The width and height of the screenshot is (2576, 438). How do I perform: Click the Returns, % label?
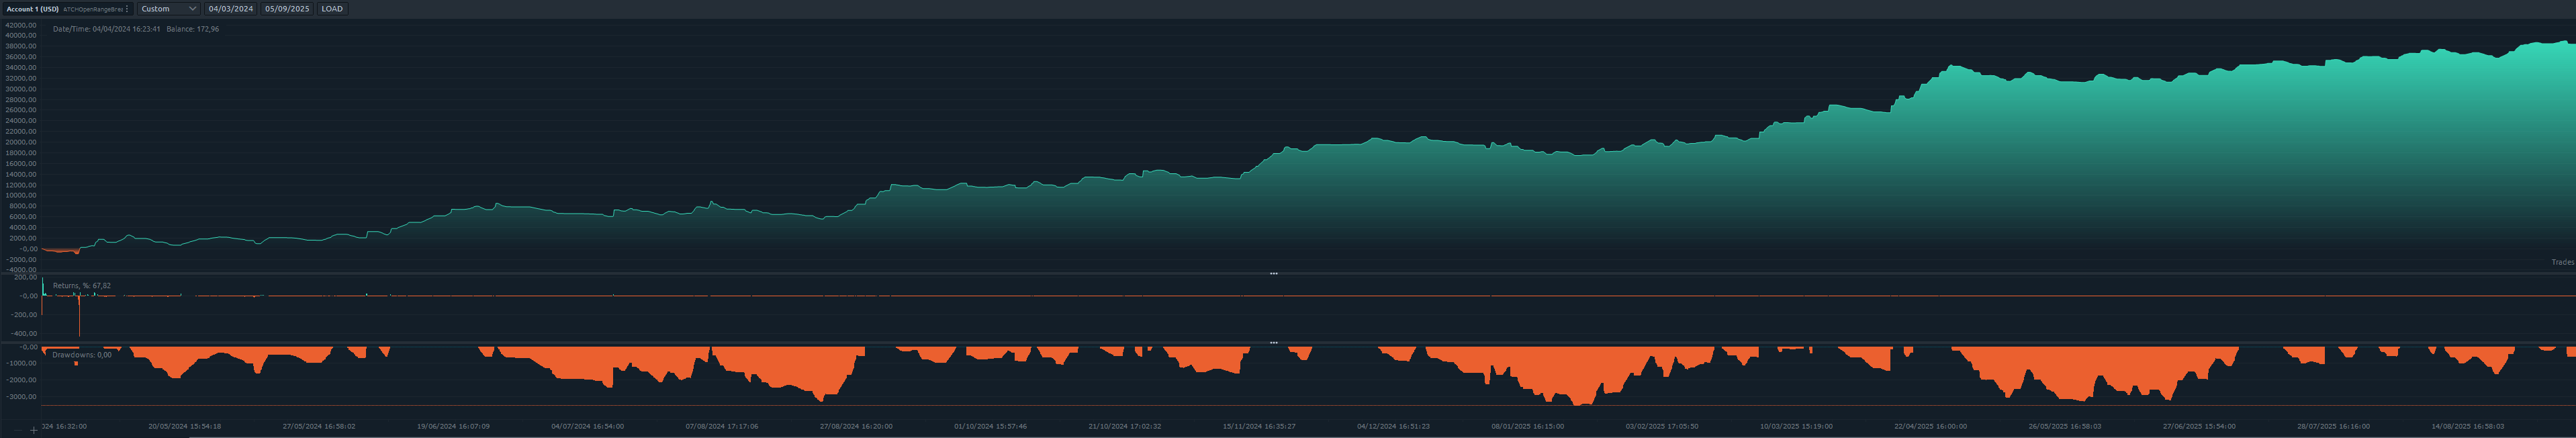(82, 286)
